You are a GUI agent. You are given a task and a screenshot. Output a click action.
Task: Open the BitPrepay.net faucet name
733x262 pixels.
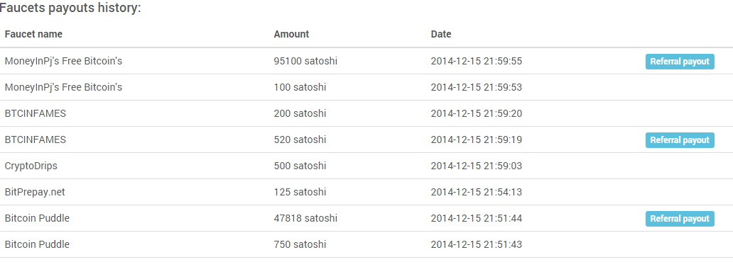[x=35, y=192]
